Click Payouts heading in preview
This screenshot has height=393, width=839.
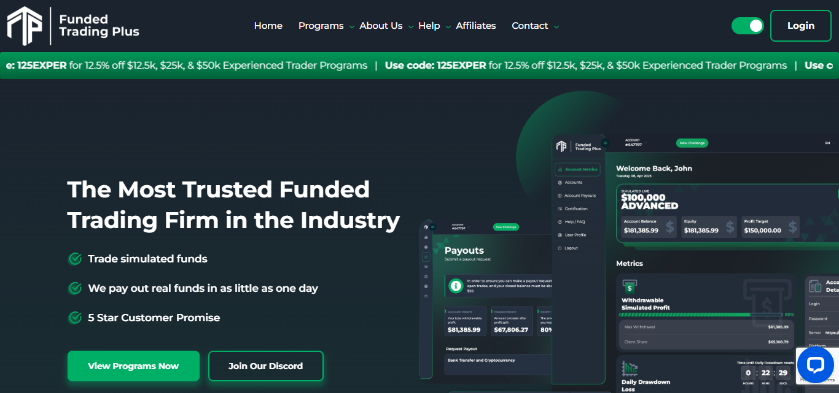pyautogui.click(x=464, y=250)
